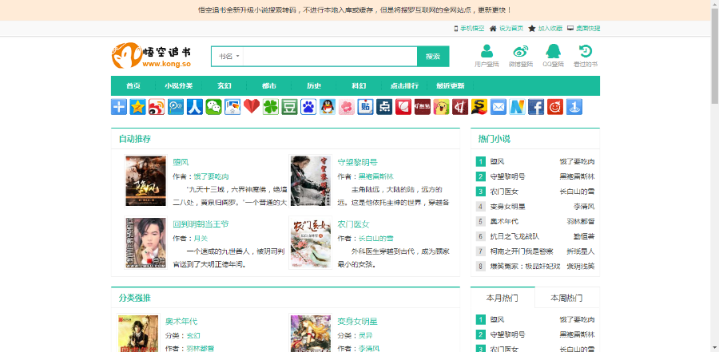Share to Sina Weibo icon

coord(157,107)
